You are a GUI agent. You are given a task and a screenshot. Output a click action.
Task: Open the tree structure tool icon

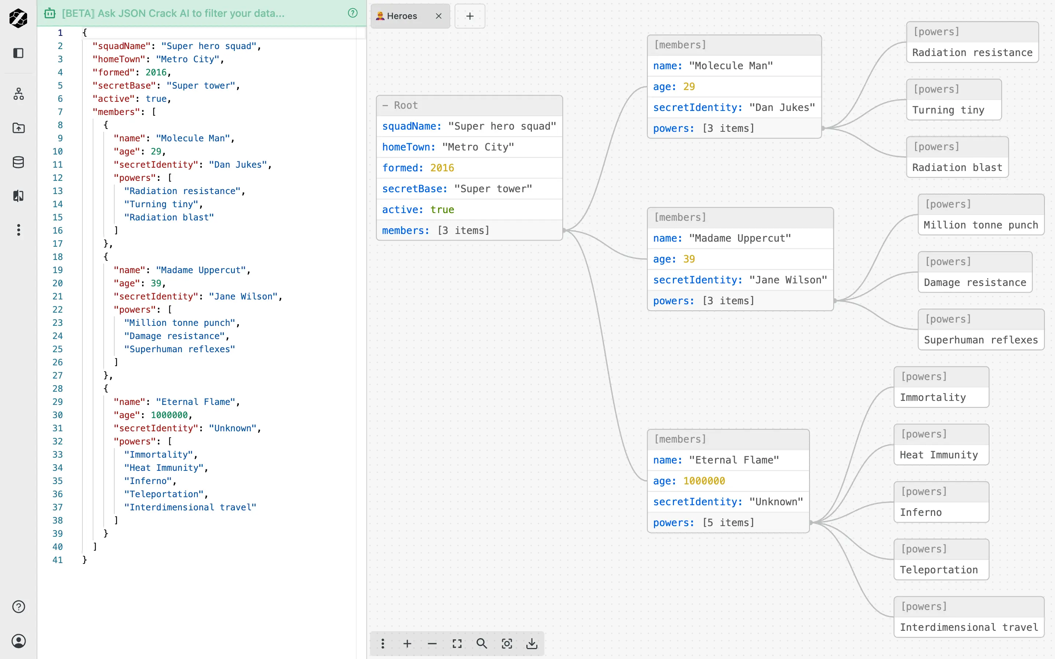(18, 94)
